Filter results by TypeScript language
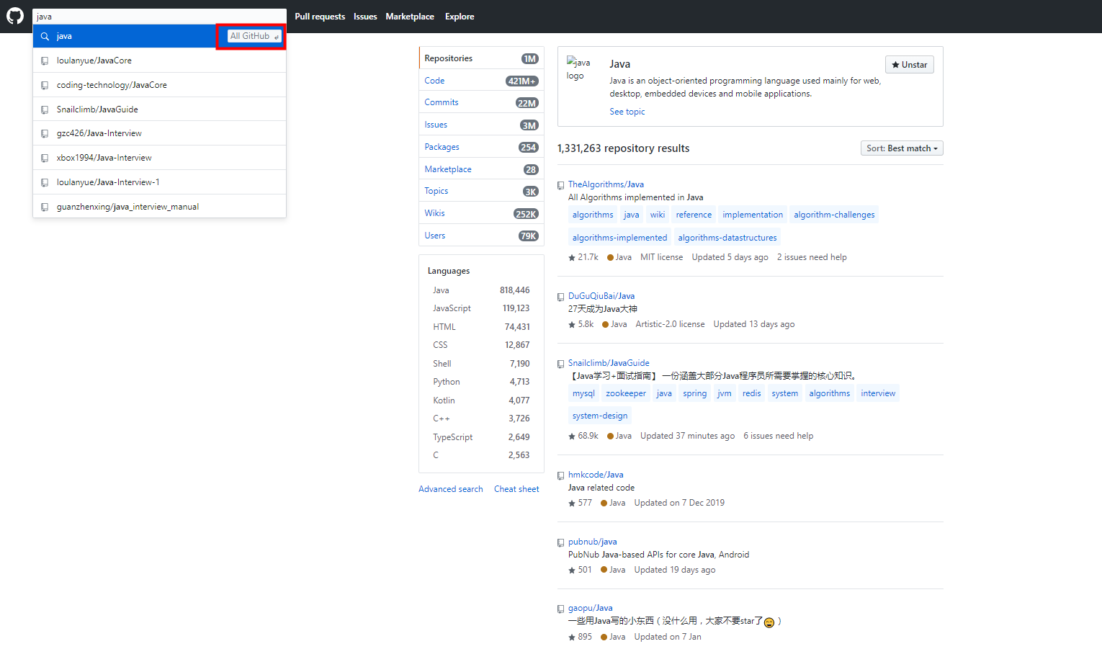 (x=481, y=437)
